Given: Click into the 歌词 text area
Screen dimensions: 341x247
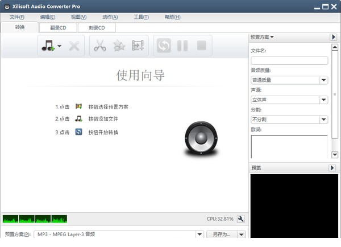Looking at the screenshot, I should point(289,146).
